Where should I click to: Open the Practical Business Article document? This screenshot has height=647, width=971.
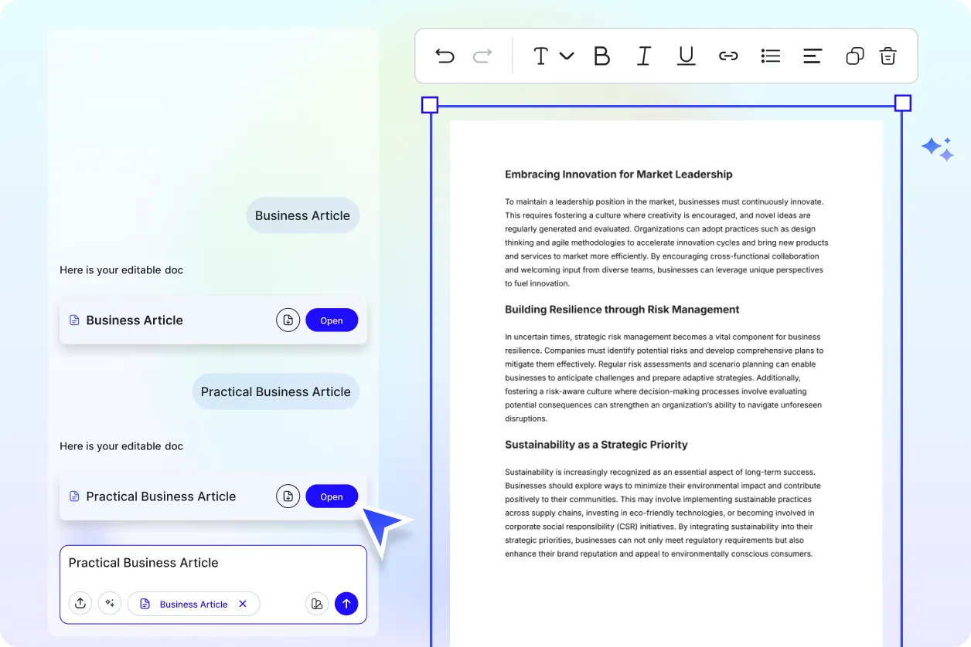coord(332,496)
